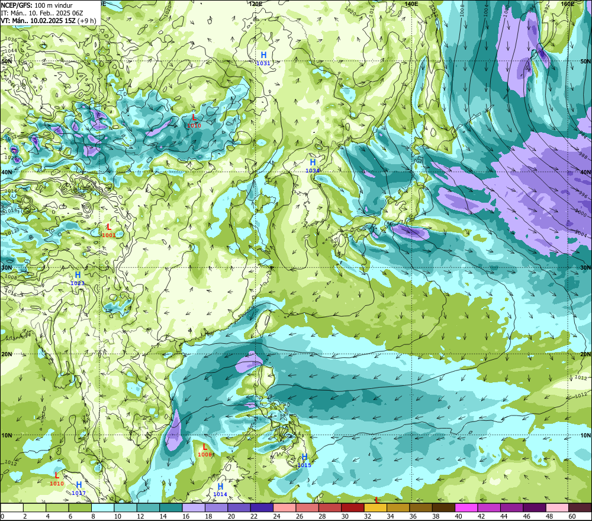Pick the dark red swatch between 30 and 32
Image resolution: width=592 pixels, height=521 pixels.
[353, 507]
